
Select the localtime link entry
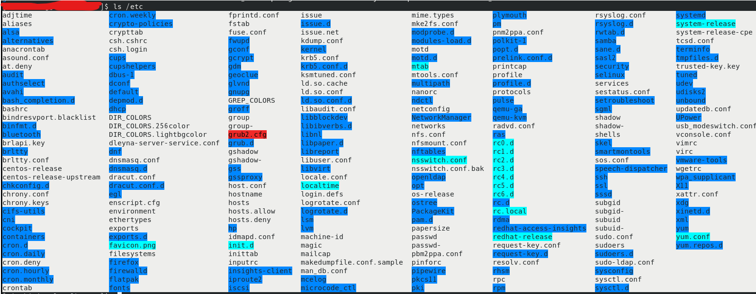click(320, 186)
